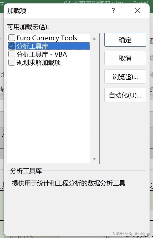Screen dimensions: 153x238
Task: Open the 自动化(U)... dialog
Action: tap(125, 95)
